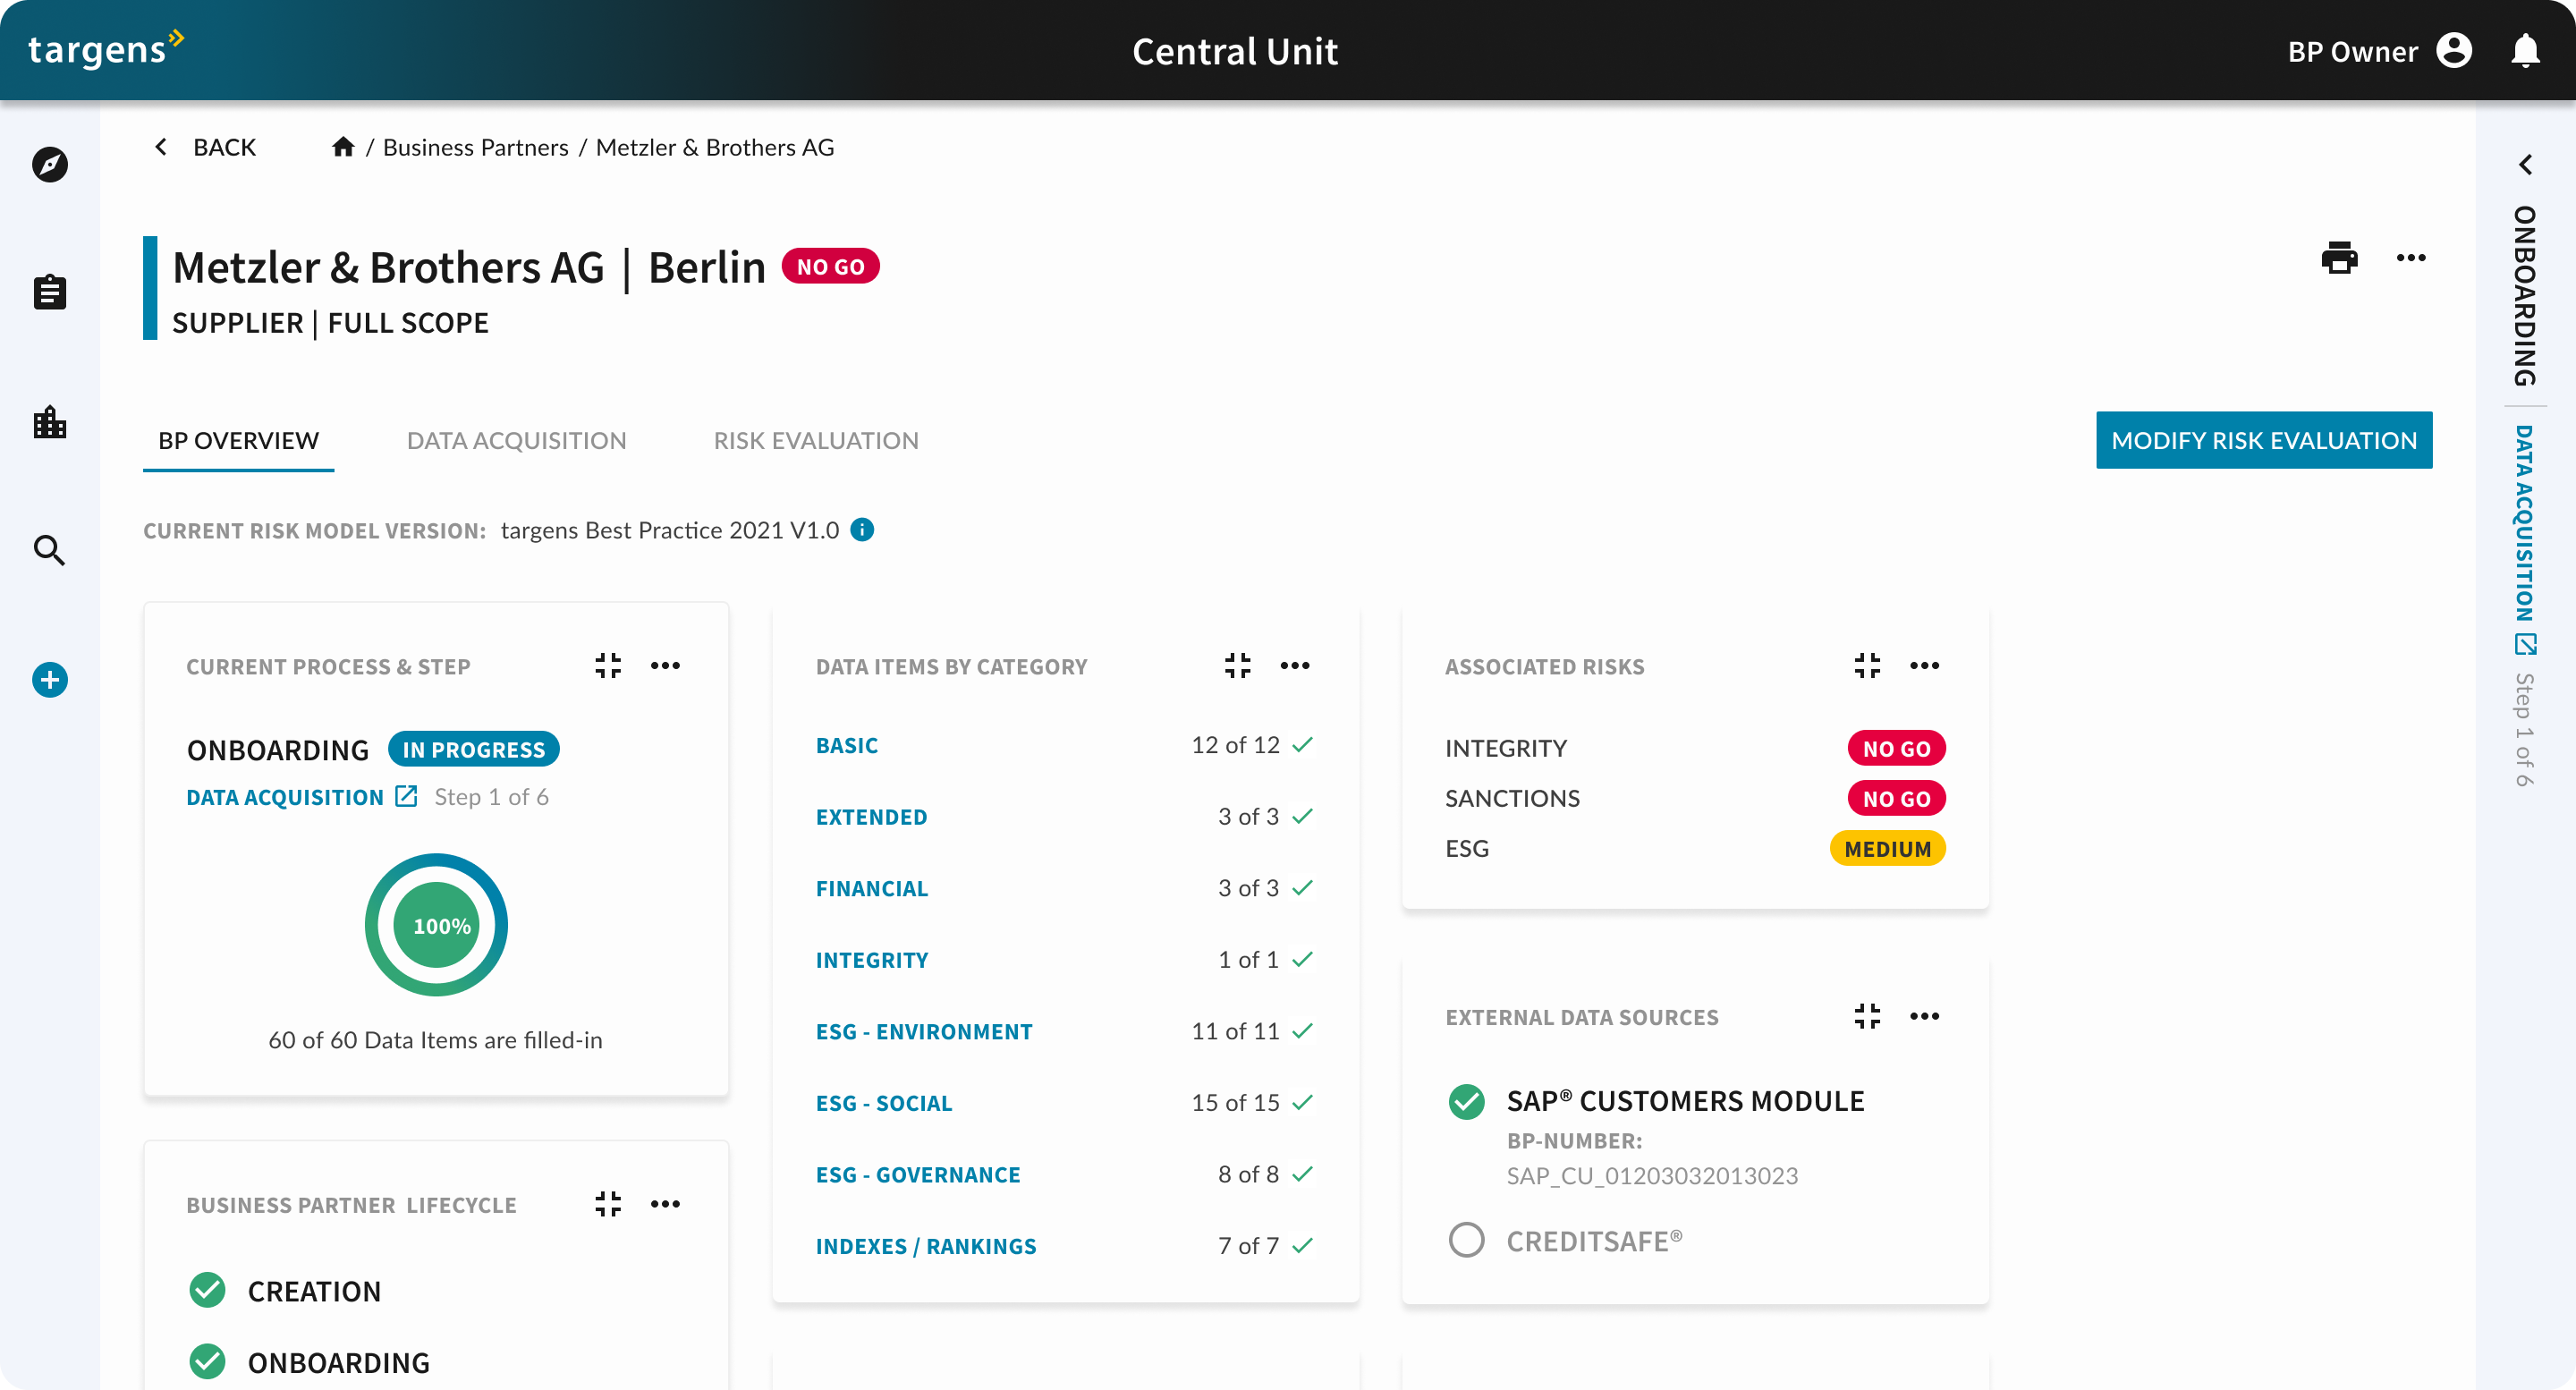Toggle the Creation lifecycle checkmark
This screenshot has height=1390, width=2576.
[207, 1290]
